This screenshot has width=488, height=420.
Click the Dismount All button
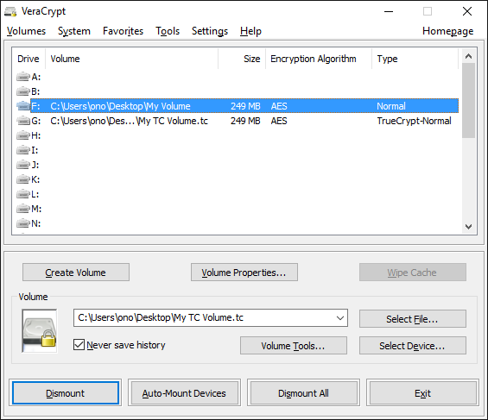(303, 393)
